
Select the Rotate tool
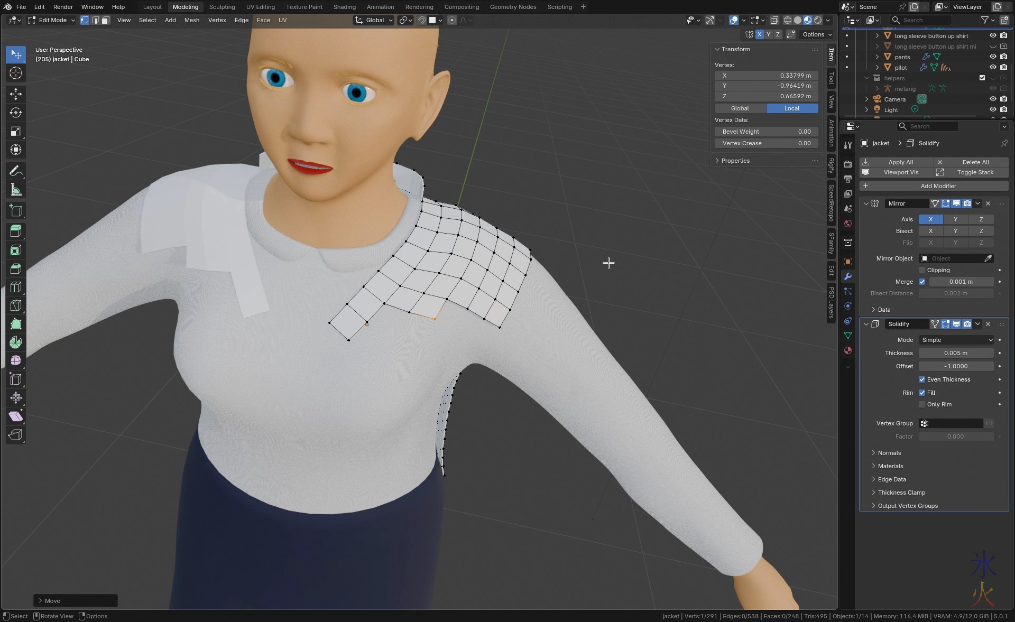click(x=16, y=113)
